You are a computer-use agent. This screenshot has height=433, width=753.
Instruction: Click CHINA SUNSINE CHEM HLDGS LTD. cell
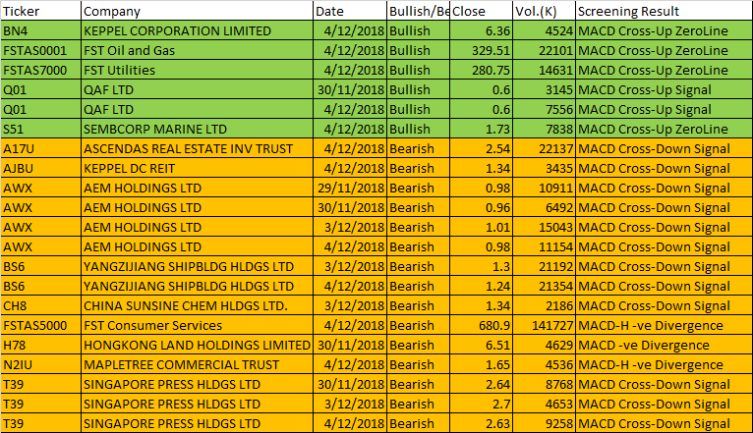(197, 306)
